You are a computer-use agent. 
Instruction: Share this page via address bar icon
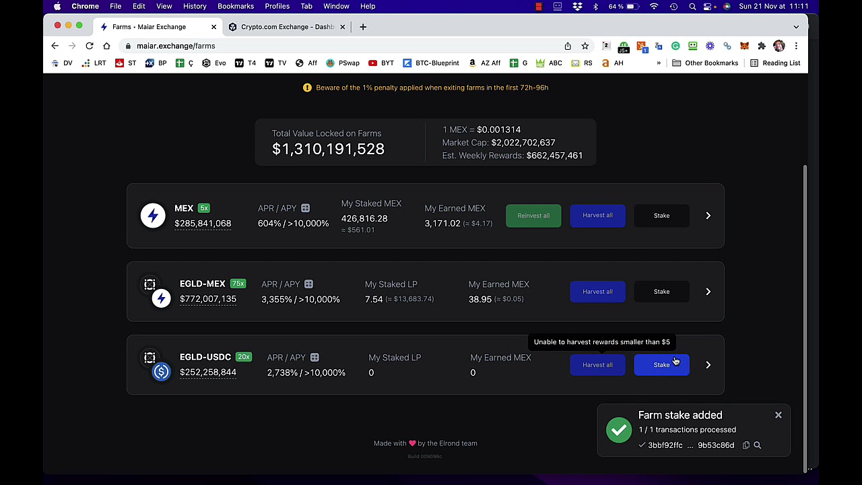tap(568, 46)
